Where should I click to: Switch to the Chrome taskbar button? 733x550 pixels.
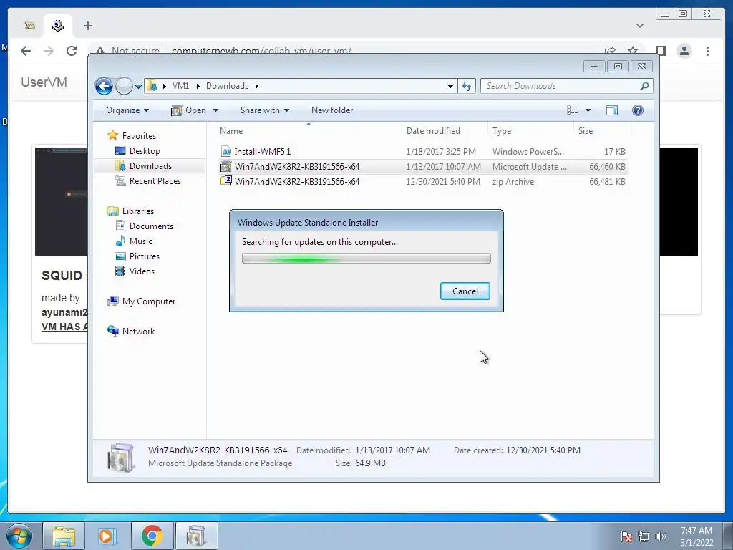tap(152, 536)
